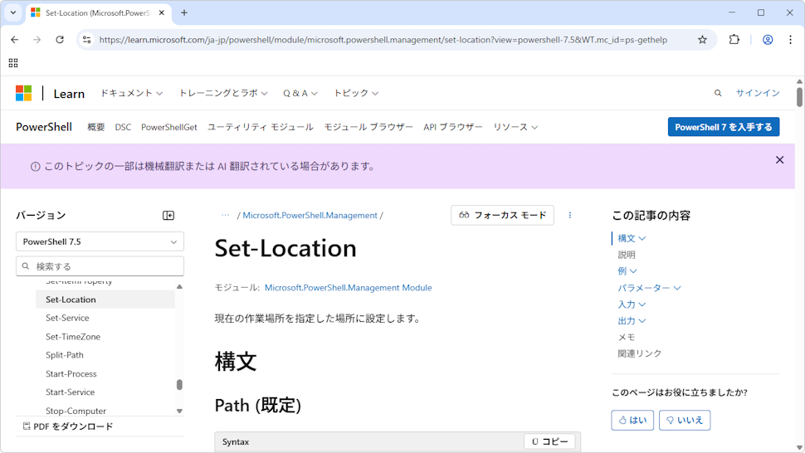Expand 構文 in the article outline
Viewport: 805px width, 453px height.
632,238
